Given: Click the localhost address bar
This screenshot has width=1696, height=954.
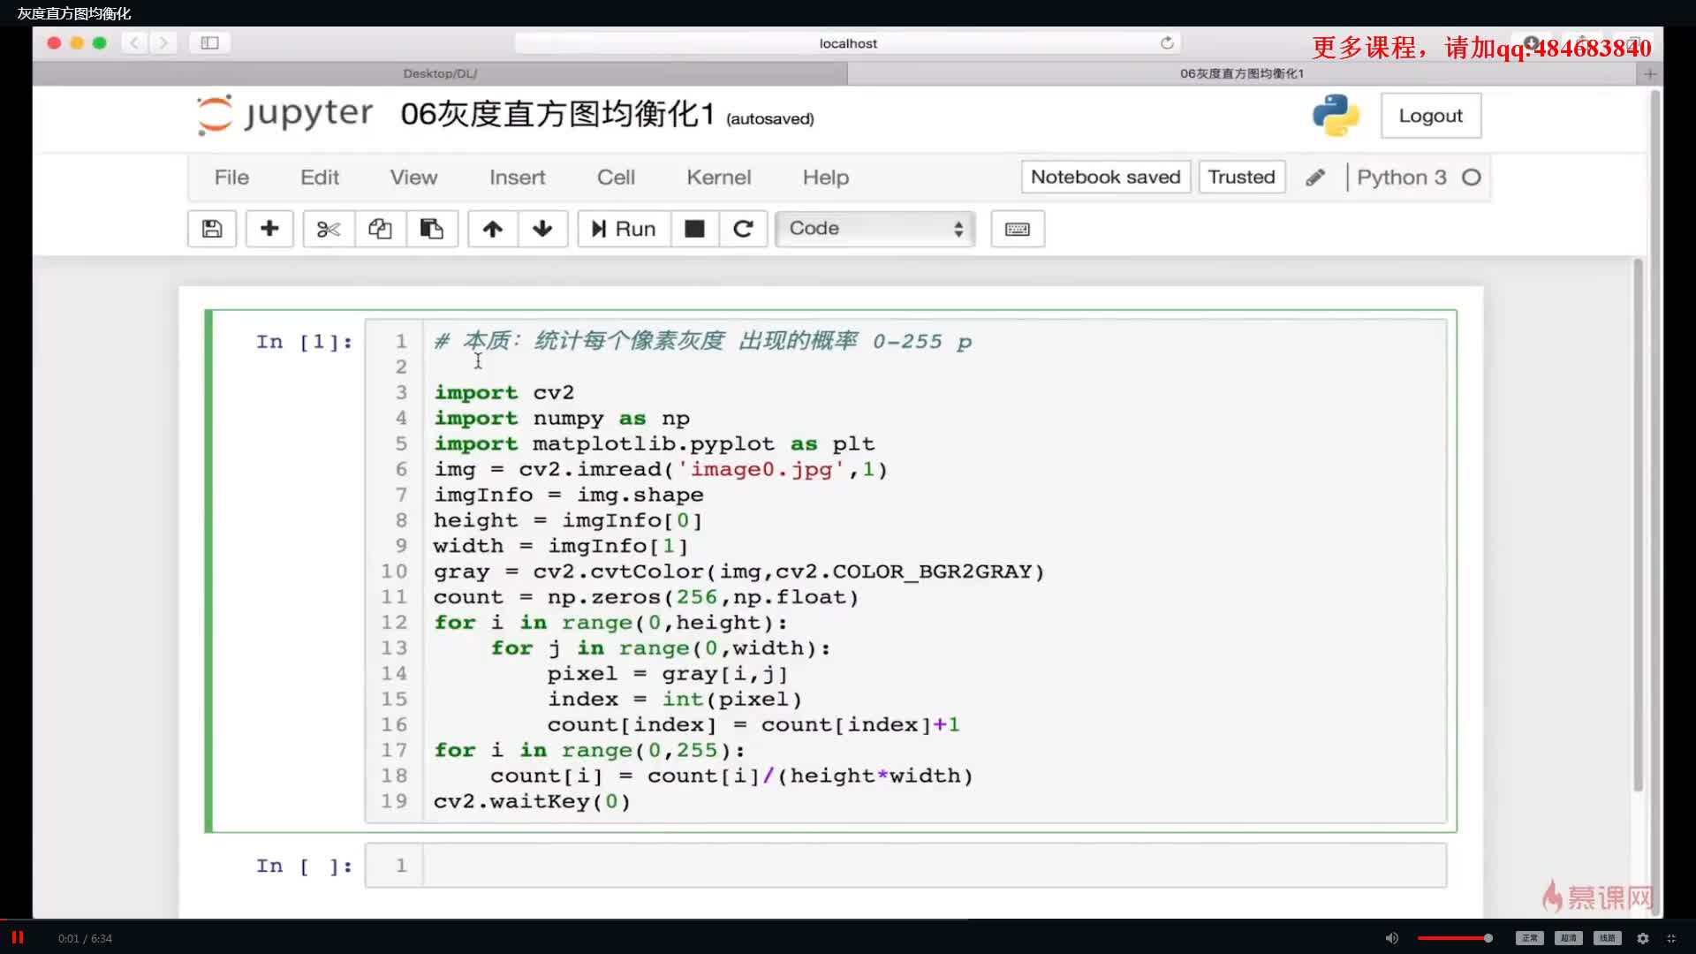Looking at the screenshot, I should pos(848,42).
